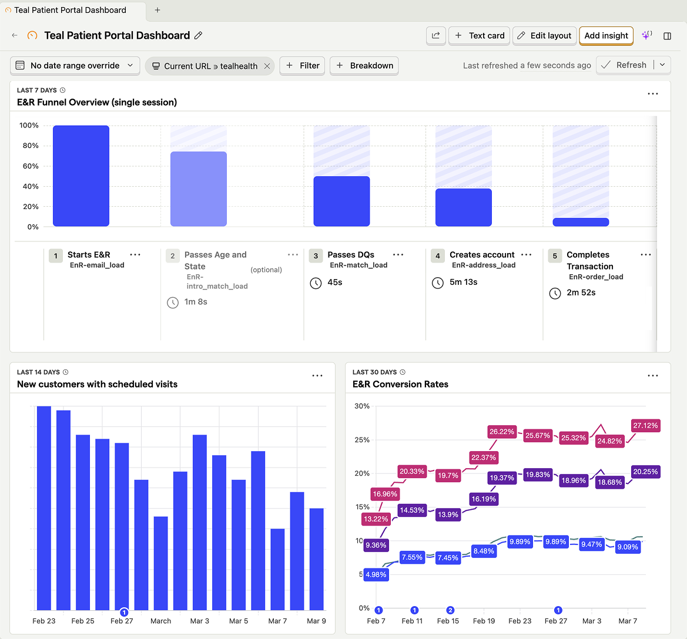The width and height of the screenshot is (687, 639).
Task: Click the 4.98% data label
Action: [376, 574]
